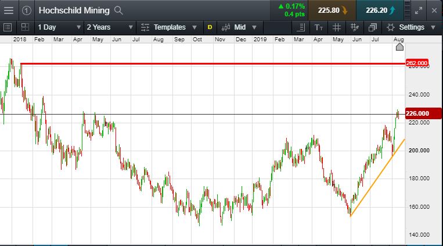Click the drawing tools pencil-grid icon

click(x=355, y=27)
